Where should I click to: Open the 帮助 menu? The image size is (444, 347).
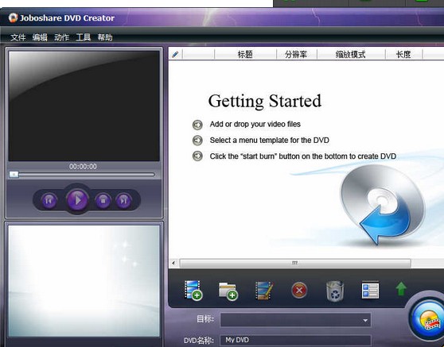105,37
